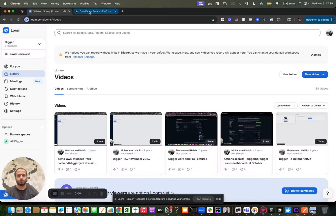The height and width of the screenshot is (216, 336).
Task: Go back in the browser
Action: pos(4,20)
